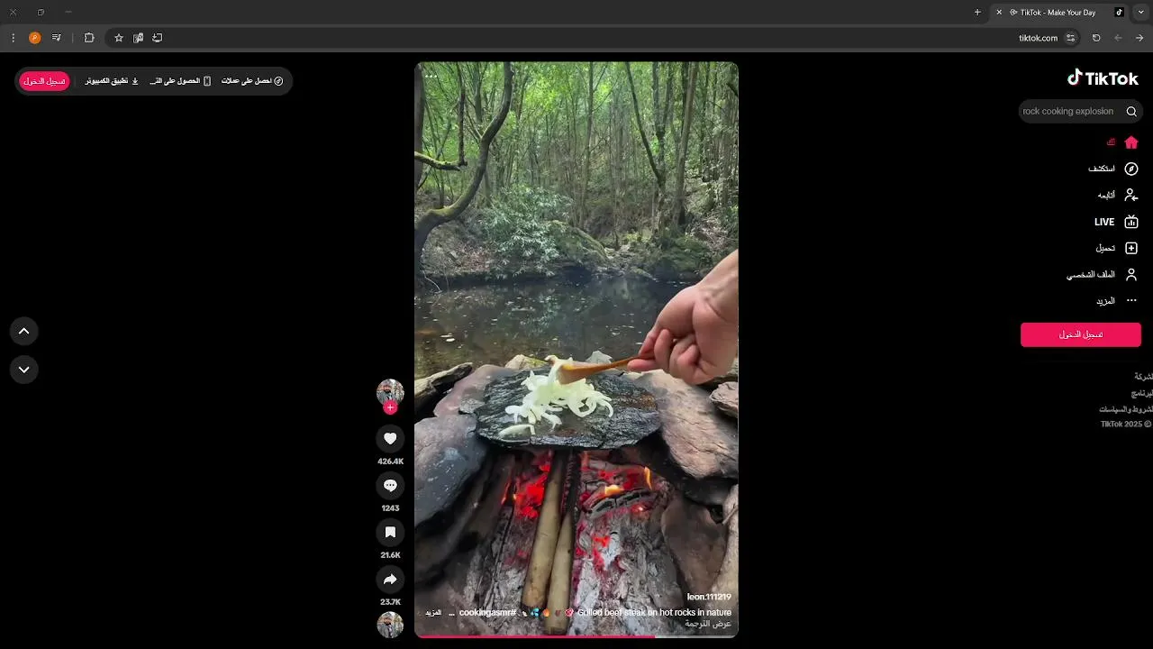Image resolution: width=1153 pixels, height=649 pixels.
Task: Expand the caption with المزيد link
Action: tap(433, 613)
